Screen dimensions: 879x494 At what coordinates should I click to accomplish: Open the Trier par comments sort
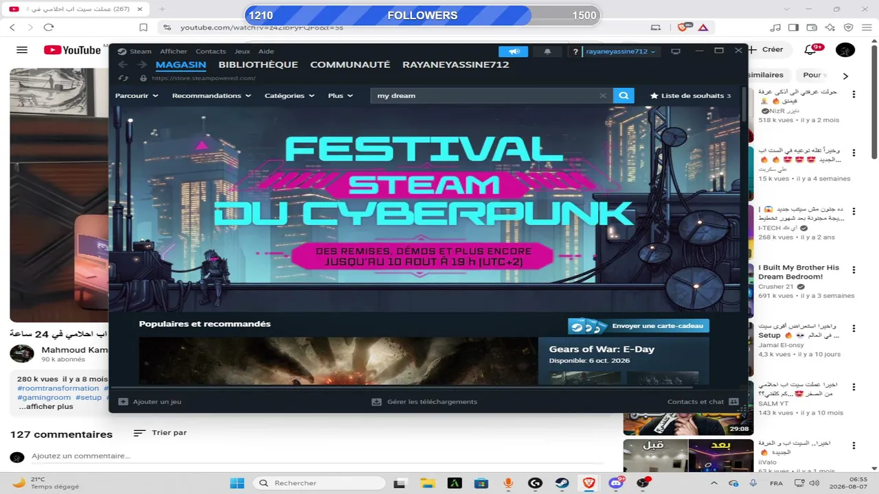tap(160, 433)
